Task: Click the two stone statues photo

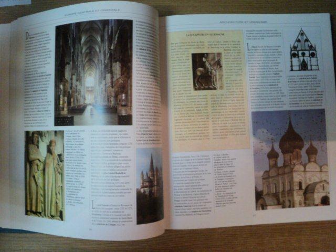Action: pyautogui.click(x=45, y=175)
